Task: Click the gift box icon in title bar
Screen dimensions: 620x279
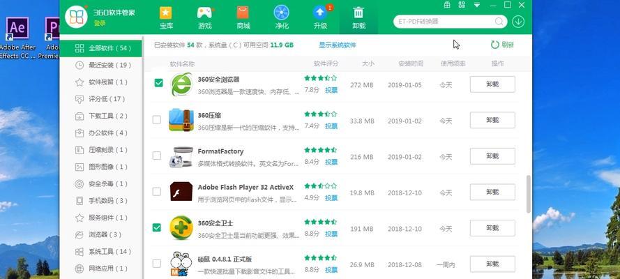Action: (x=447, y=5)
